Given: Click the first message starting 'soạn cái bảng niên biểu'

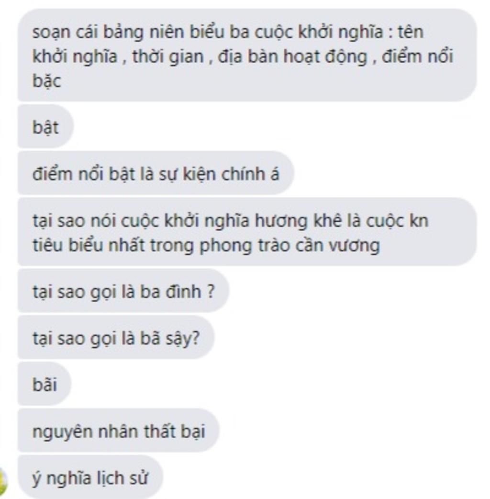Looking at the screenshot, I should [x=247, y=55].
